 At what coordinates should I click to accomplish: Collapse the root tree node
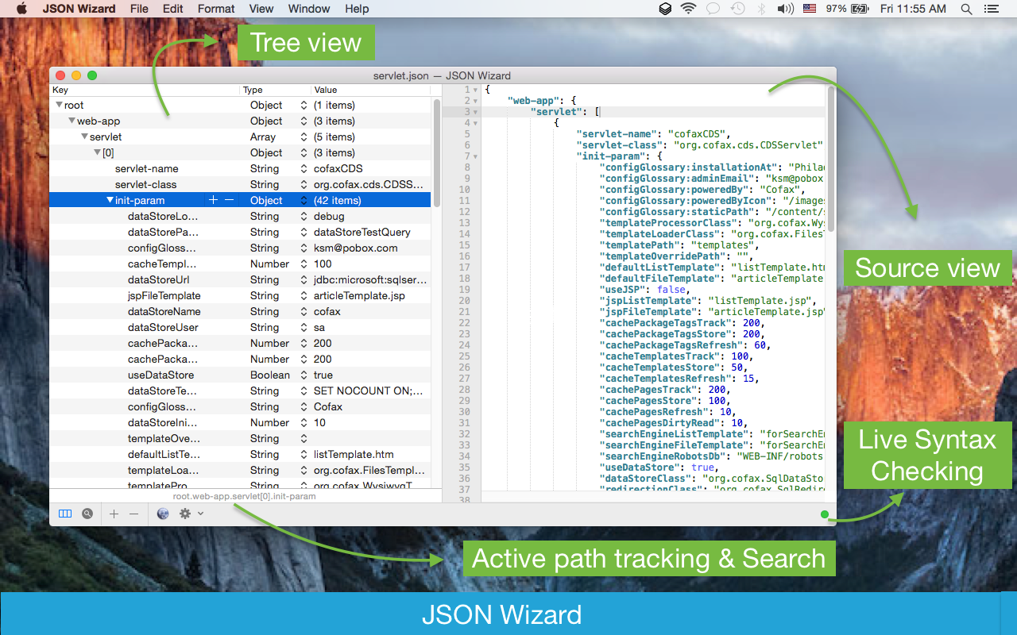[59, 105]
